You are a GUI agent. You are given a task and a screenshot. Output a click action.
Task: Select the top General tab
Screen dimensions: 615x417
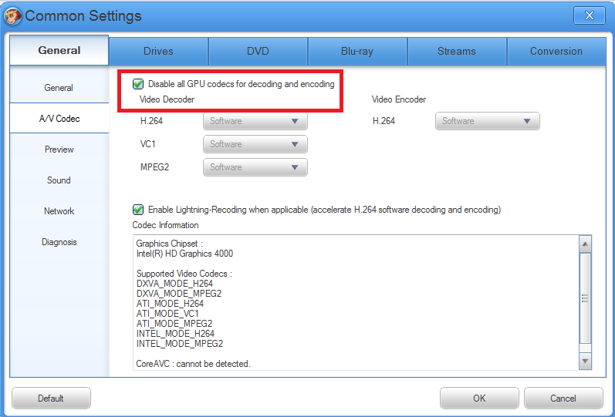point(59,50)
